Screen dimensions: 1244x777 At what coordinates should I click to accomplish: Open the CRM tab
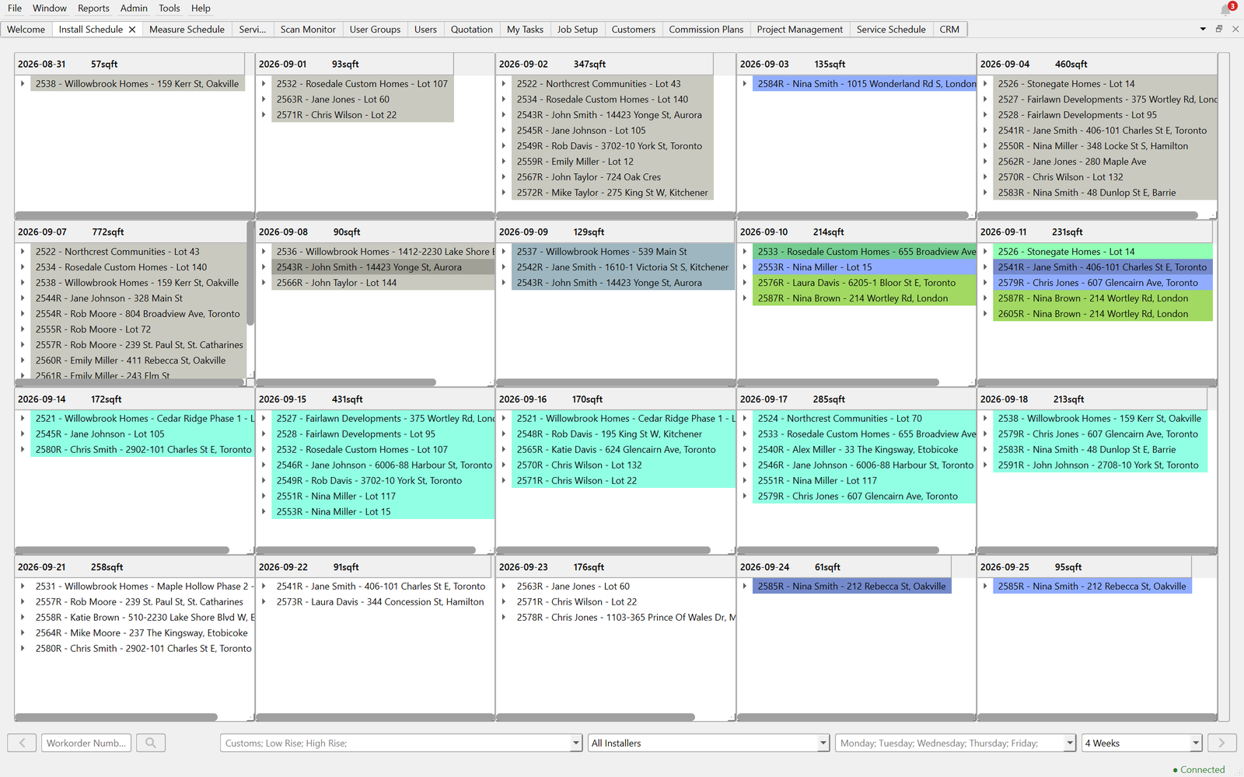(x=949, y=30)
